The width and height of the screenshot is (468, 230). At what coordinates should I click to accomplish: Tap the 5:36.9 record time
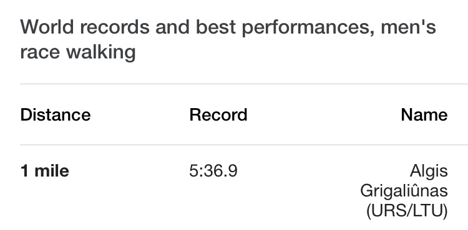213,171
